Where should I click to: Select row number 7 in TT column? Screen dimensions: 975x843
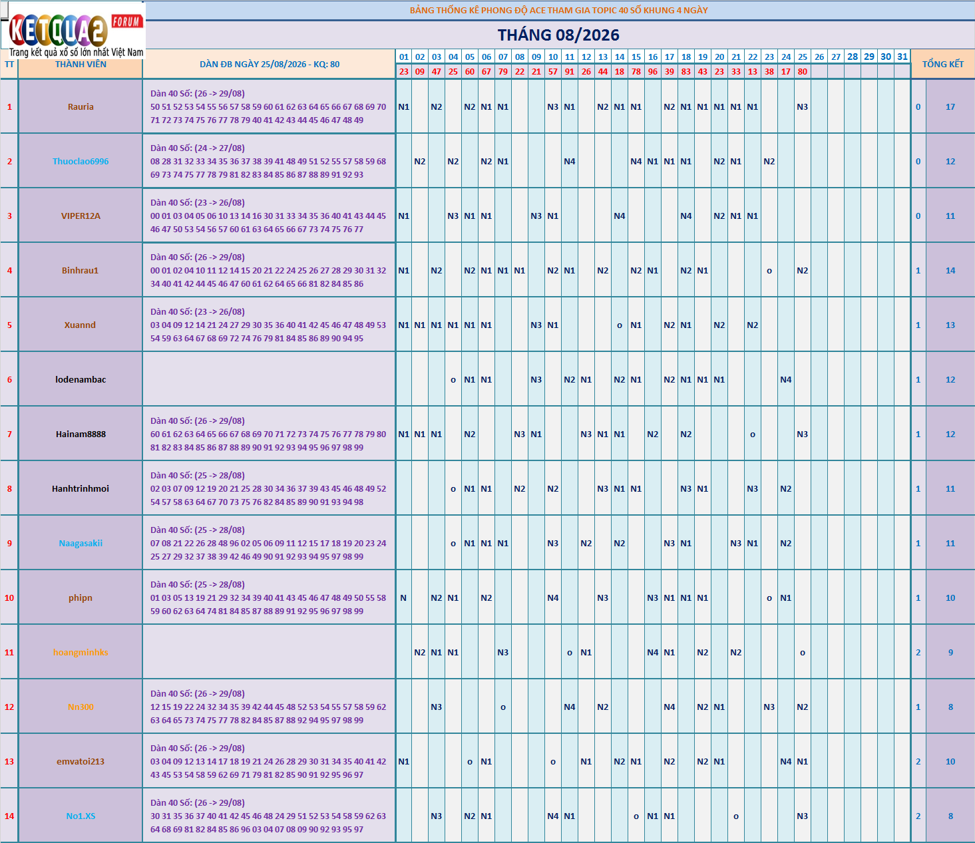[9, 434]
